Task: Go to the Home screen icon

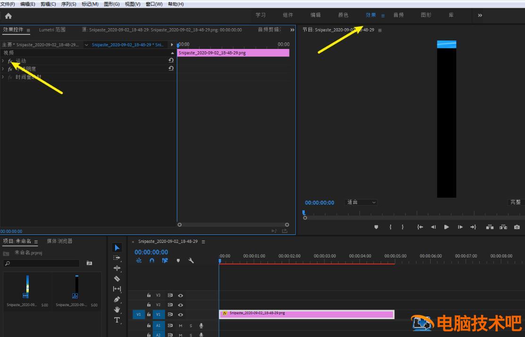Action: 8,16
